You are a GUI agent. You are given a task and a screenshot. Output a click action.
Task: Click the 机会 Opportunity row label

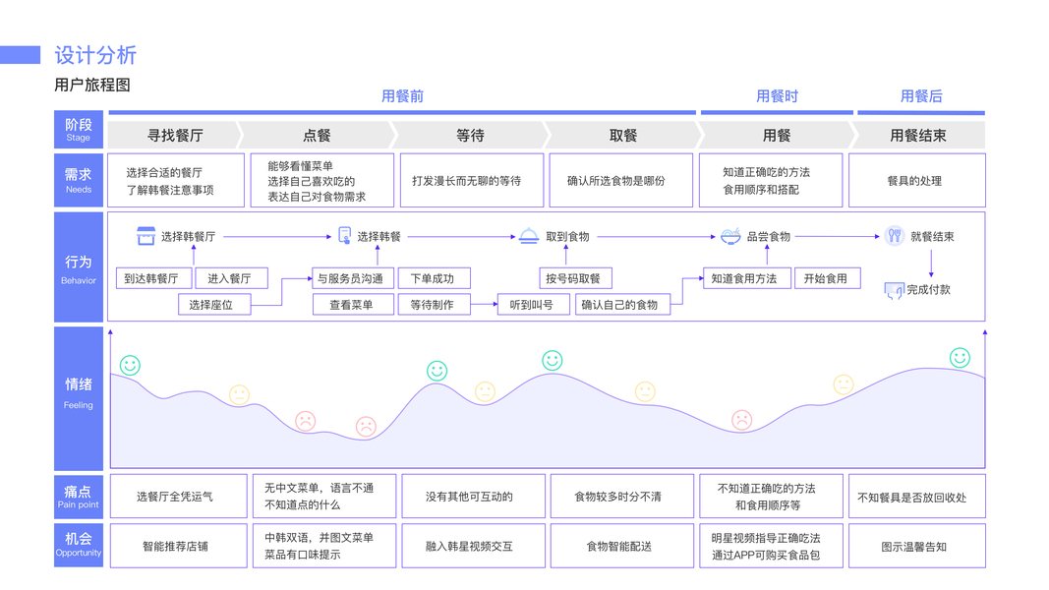click(79, 545)
